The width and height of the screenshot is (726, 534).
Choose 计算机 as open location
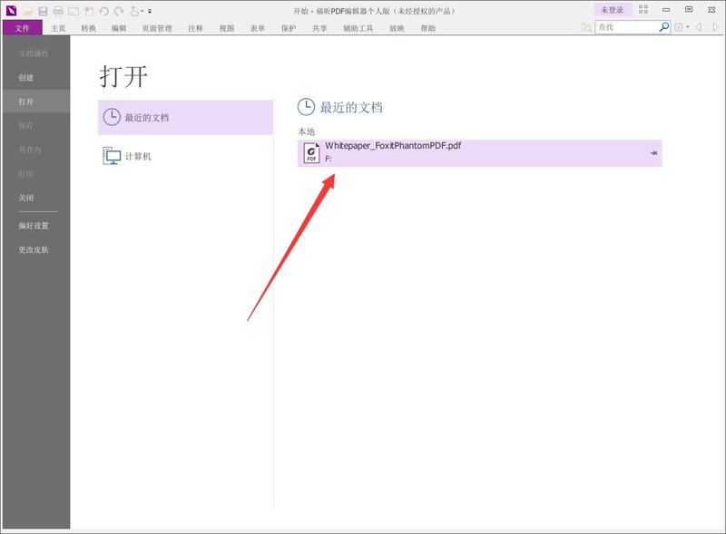[x=138, y=156]
